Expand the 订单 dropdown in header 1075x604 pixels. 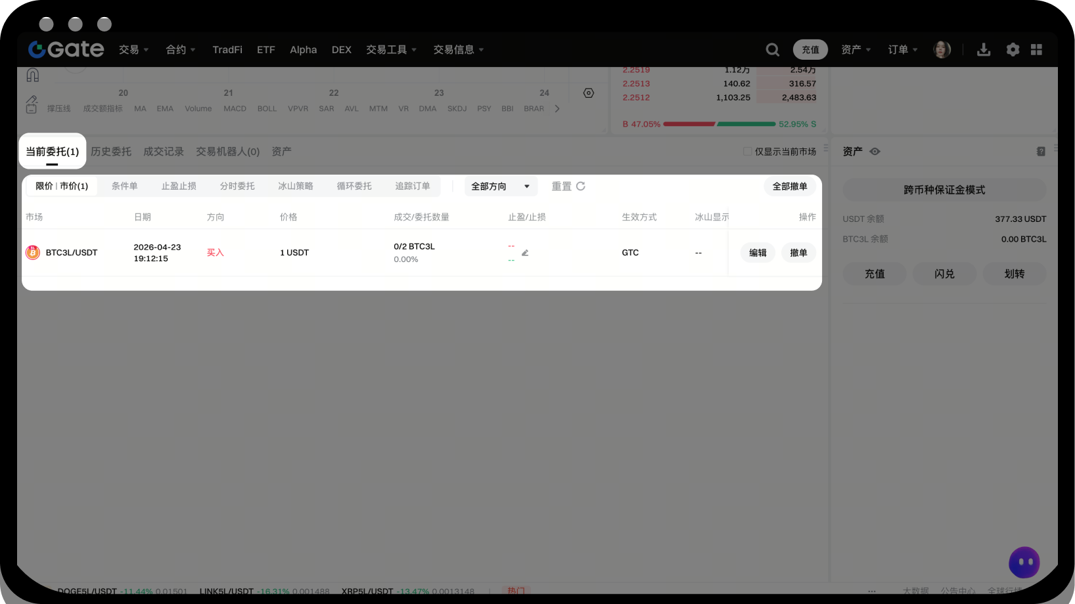pyautogui.click(x=902, y=50)
